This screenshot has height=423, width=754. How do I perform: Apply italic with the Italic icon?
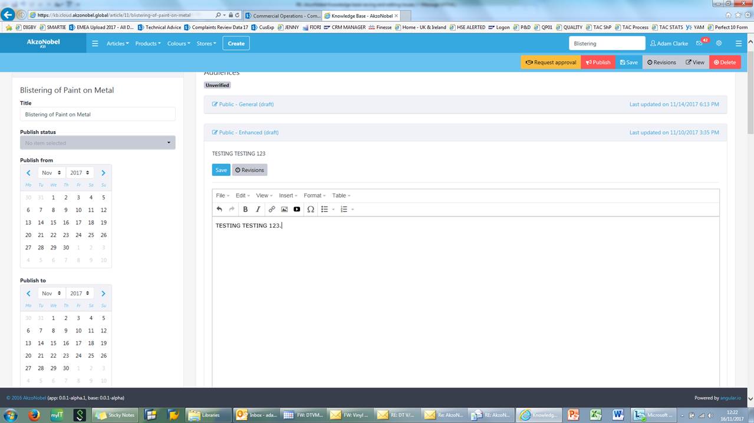click(x=258, y=209)
